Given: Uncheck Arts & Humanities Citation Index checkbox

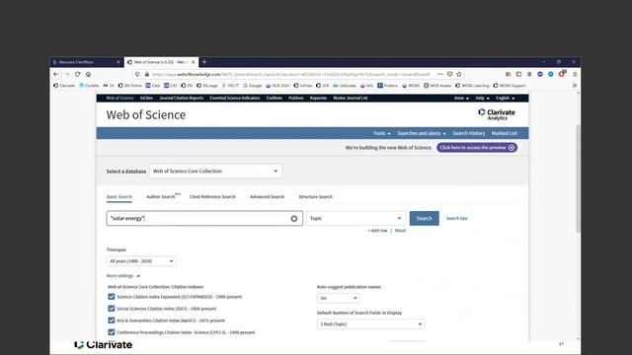Looking at the screenshot, I should [112, 320].
